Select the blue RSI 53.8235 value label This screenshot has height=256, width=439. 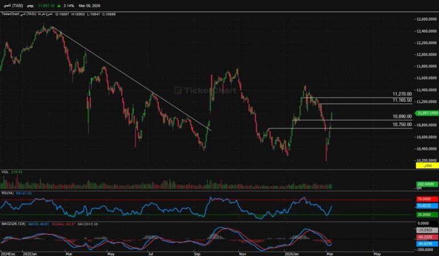click(424, 205)
